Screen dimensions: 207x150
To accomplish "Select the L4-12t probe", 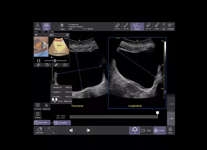I will 148,26.
